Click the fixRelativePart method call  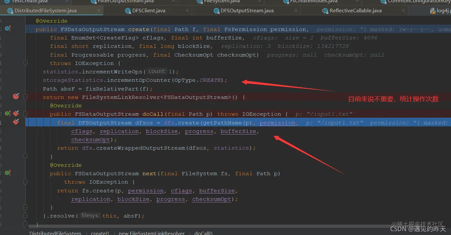pos(112,89)
